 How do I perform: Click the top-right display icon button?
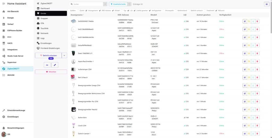[266, 4]
